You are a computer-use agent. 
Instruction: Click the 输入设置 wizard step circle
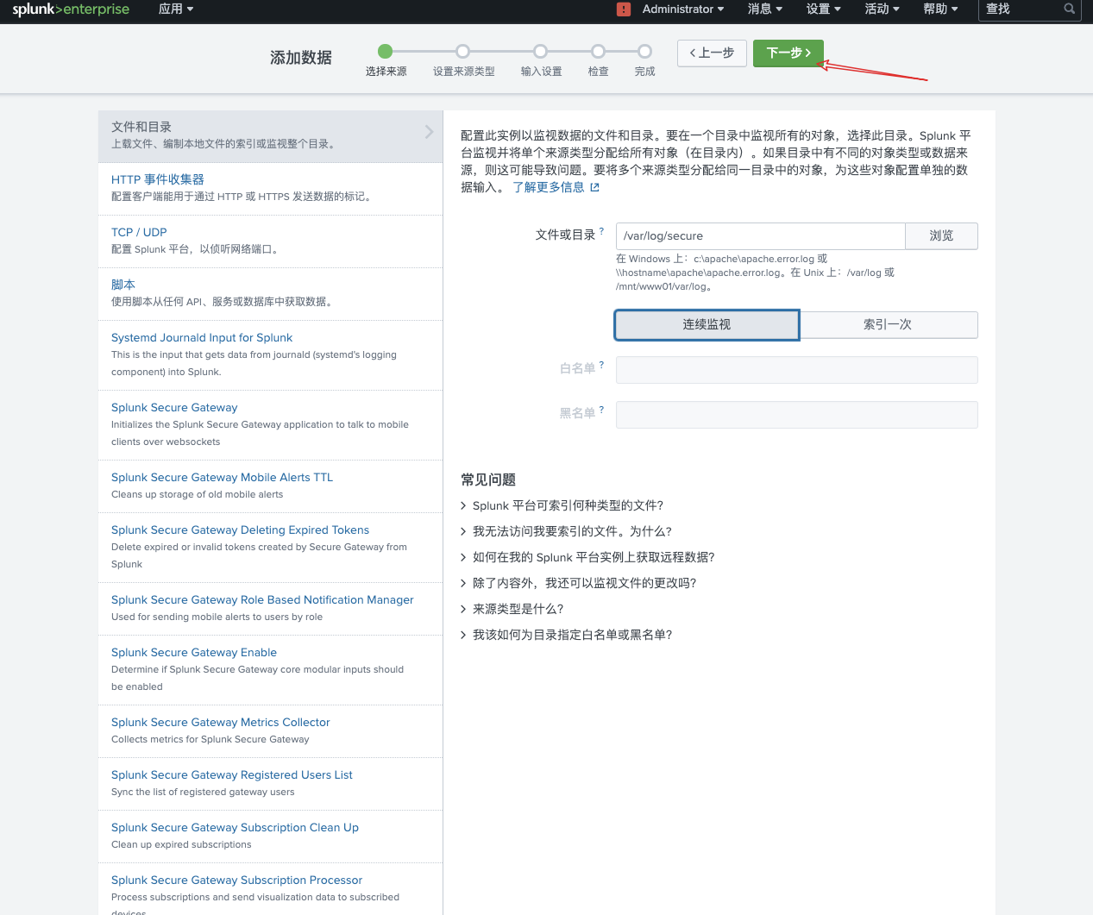click(540, 52)
